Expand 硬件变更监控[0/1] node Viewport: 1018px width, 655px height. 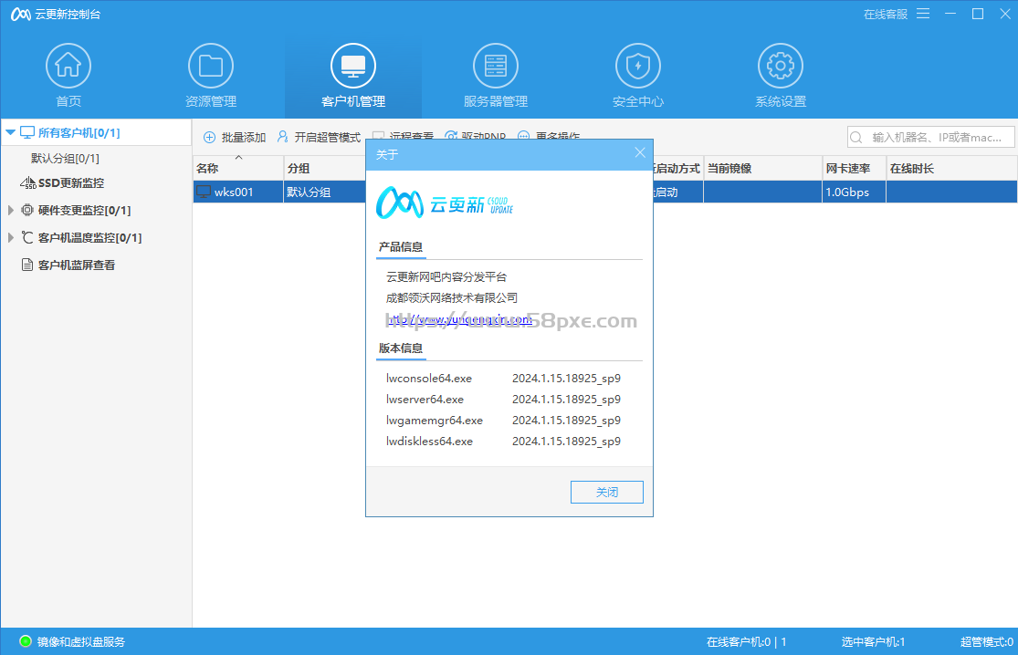(x=10, y=210)
